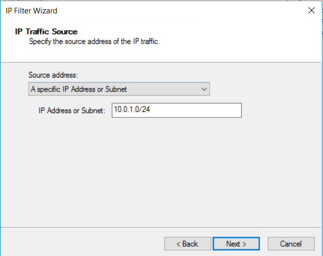This screenshot has width=323, height=256.
Task: Click into the IP Address or Subnet field
Action: coord(177,111)
